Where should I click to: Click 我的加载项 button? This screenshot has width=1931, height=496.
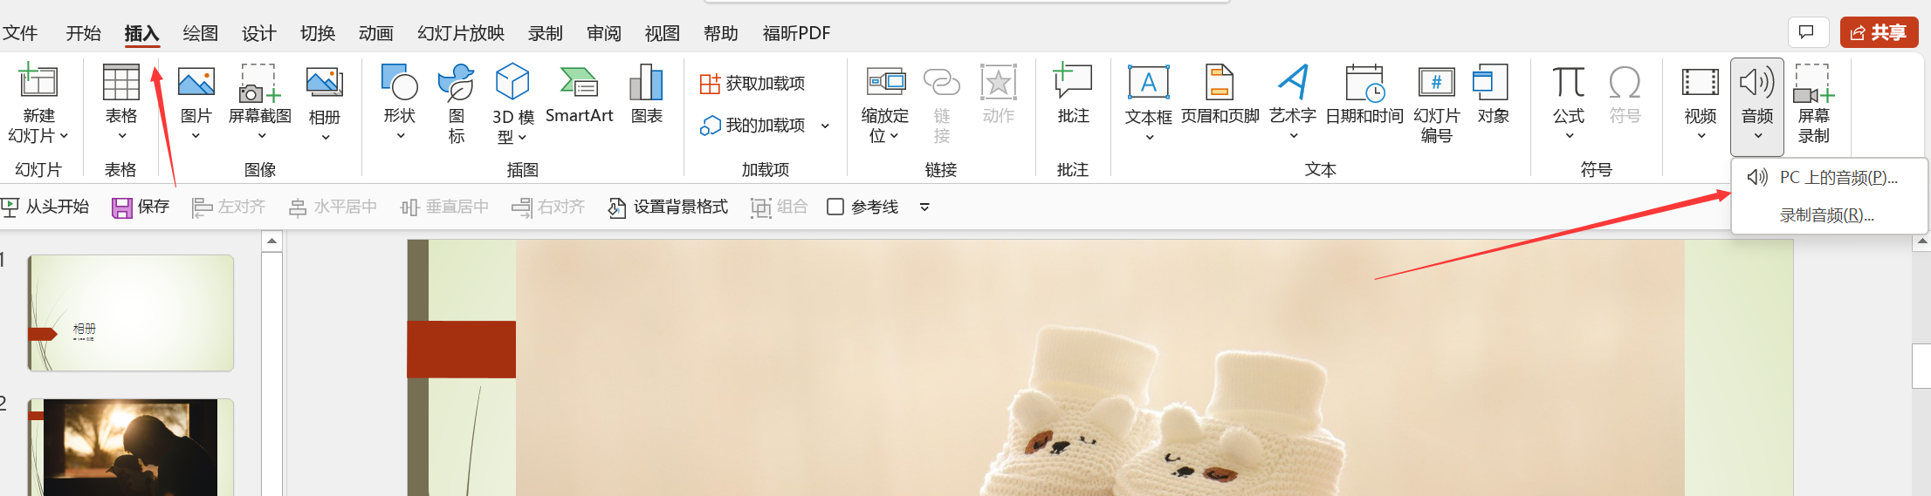click(x=752, y=126)
